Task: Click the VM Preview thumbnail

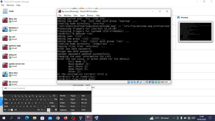Action: pos(196,32)
